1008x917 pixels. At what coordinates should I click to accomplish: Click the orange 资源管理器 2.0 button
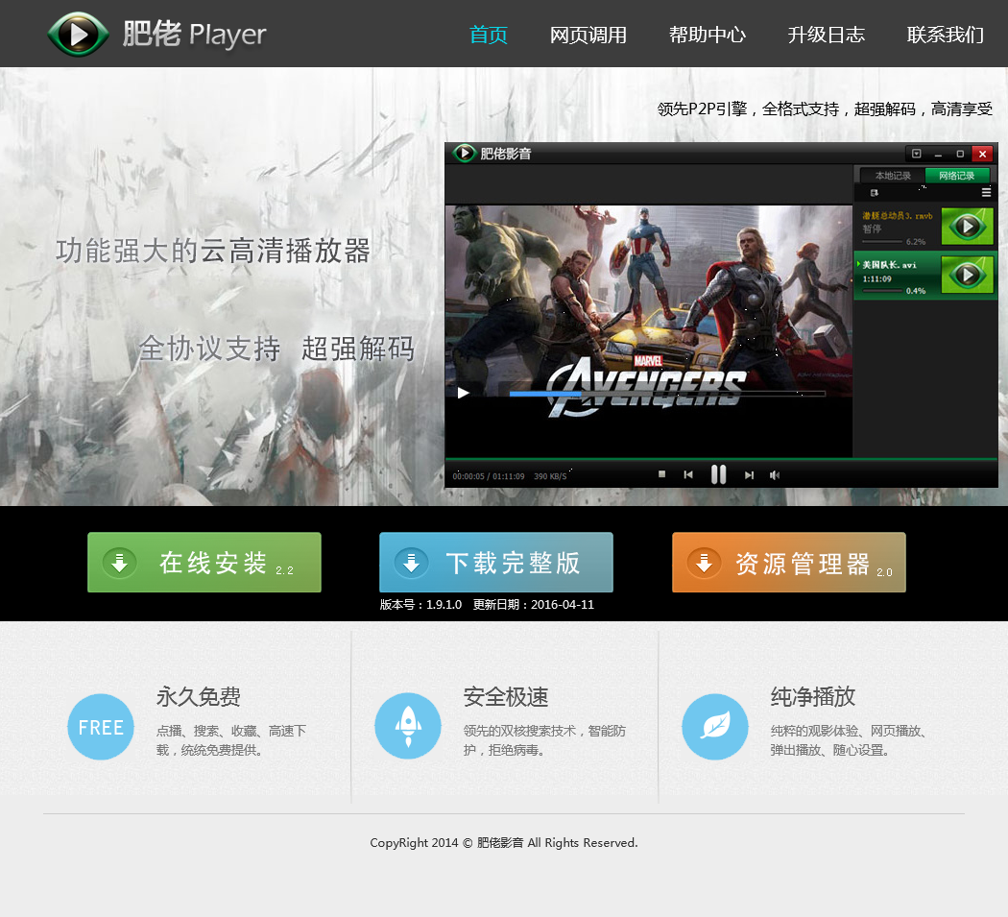[789, 562]
